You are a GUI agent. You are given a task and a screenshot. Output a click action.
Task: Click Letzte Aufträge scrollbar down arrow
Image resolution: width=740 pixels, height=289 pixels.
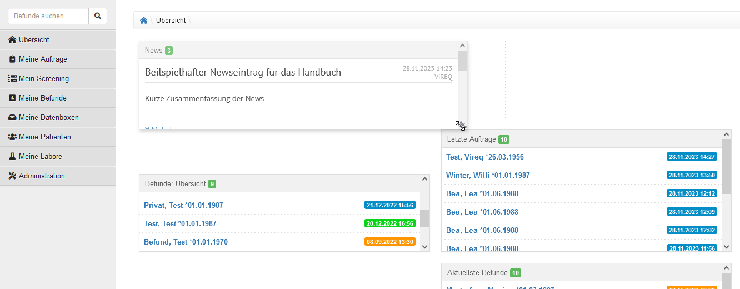(726, 246)
